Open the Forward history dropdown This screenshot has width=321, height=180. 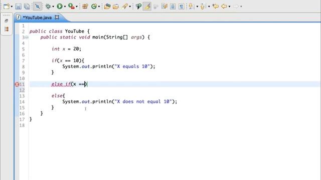pos(241,6)
